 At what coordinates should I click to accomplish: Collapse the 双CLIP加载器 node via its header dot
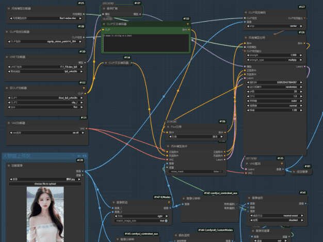click(7, 88)
